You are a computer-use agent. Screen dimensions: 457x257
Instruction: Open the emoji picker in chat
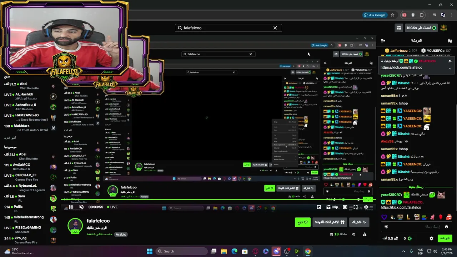[446, 227]
